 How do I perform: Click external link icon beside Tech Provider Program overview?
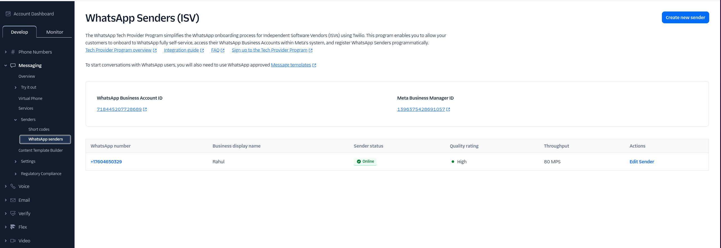tap(155, 50)
